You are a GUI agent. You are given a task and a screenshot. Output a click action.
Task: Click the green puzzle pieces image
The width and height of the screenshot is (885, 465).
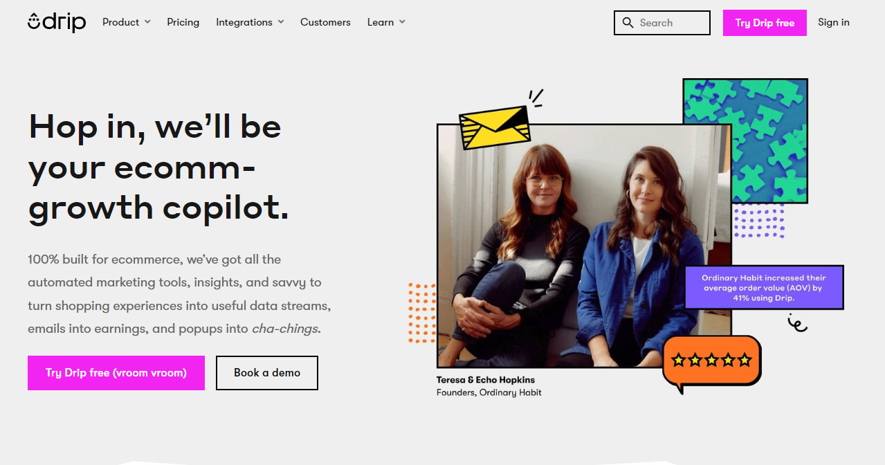[x=745, y=140]
